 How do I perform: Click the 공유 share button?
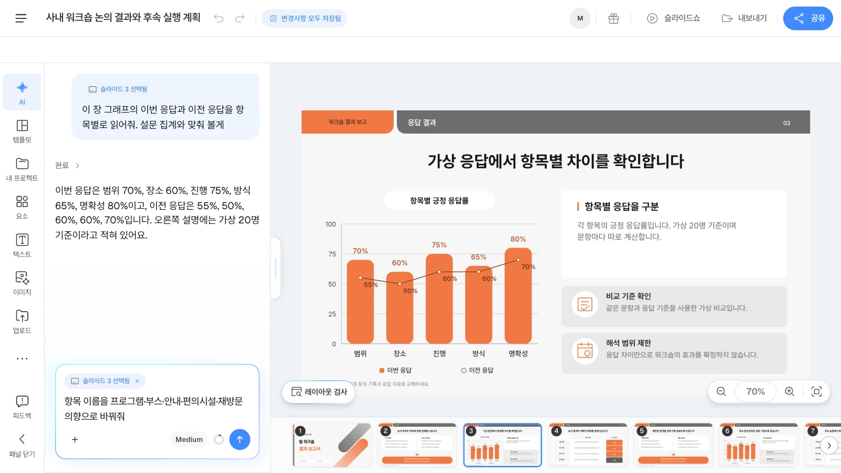(x=808, y=18)
